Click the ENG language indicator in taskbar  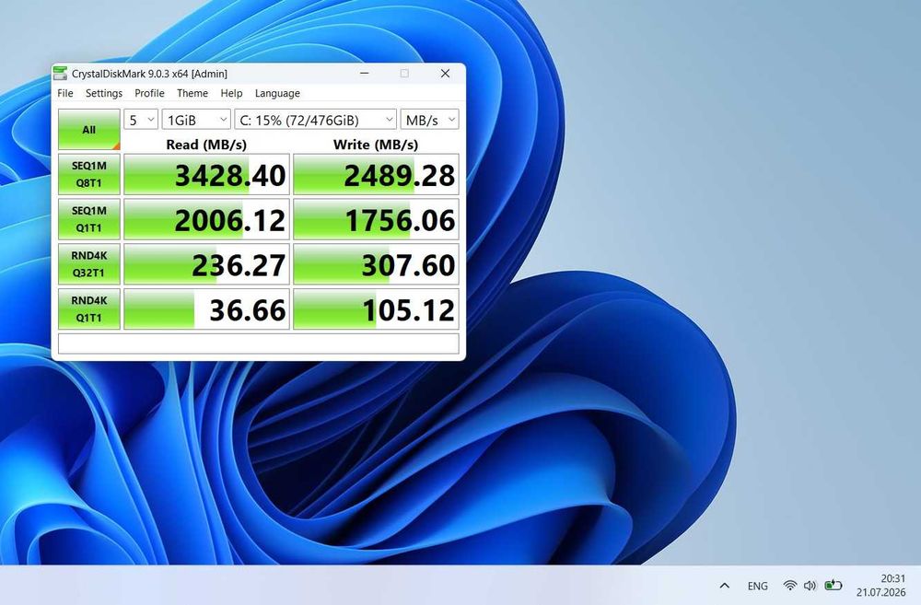pos(758,586)
